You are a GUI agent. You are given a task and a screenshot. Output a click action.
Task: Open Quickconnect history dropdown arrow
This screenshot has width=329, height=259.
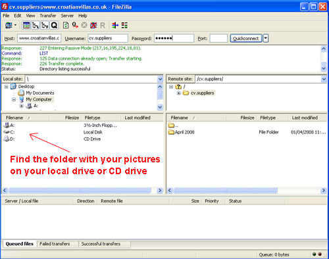point(266,38)
